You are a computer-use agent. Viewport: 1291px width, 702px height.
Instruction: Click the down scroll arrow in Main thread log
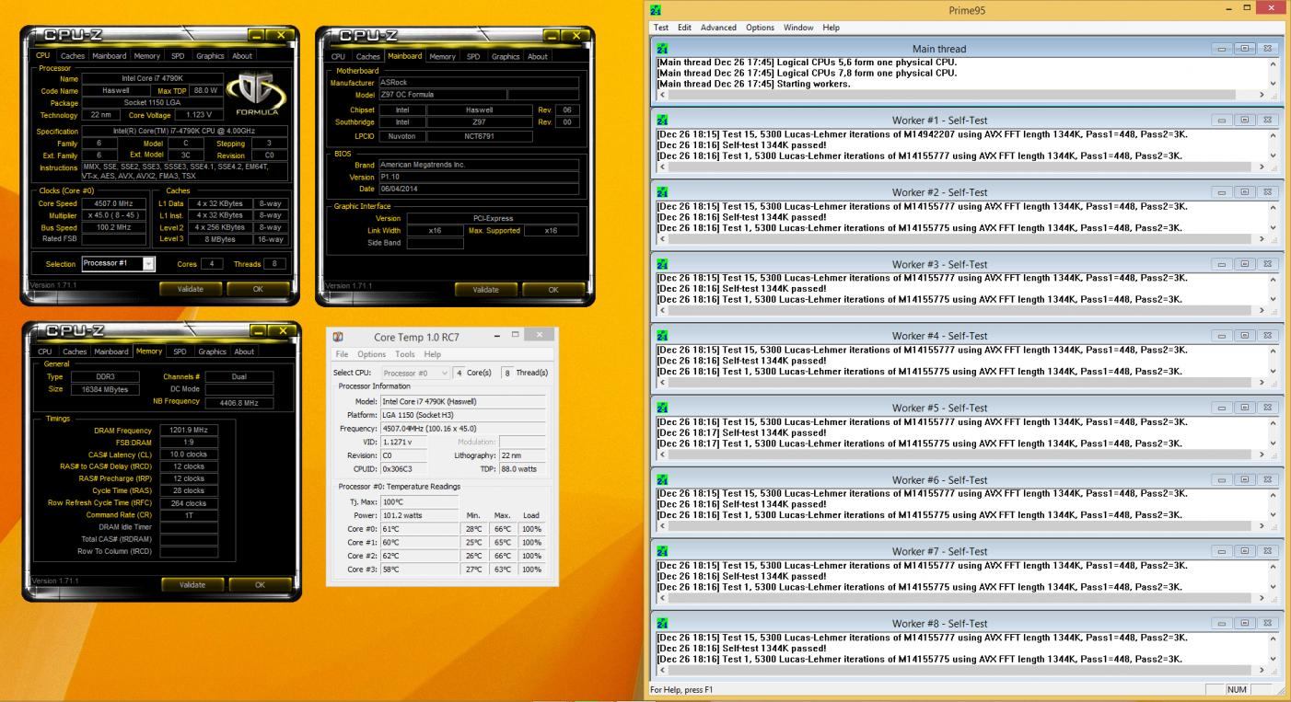1274,84
